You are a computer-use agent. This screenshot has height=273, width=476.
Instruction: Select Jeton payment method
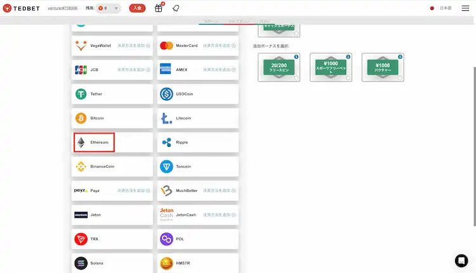(112, 215)
